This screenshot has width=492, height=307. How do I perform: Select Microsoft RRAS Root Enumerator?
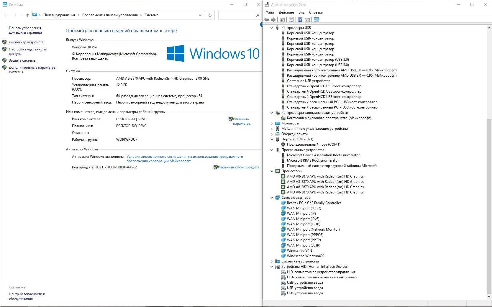pos(313,160)
